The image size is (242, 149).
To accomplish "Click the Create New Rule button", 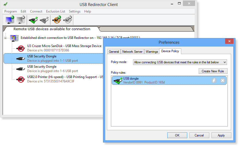I will coord(213,71).
